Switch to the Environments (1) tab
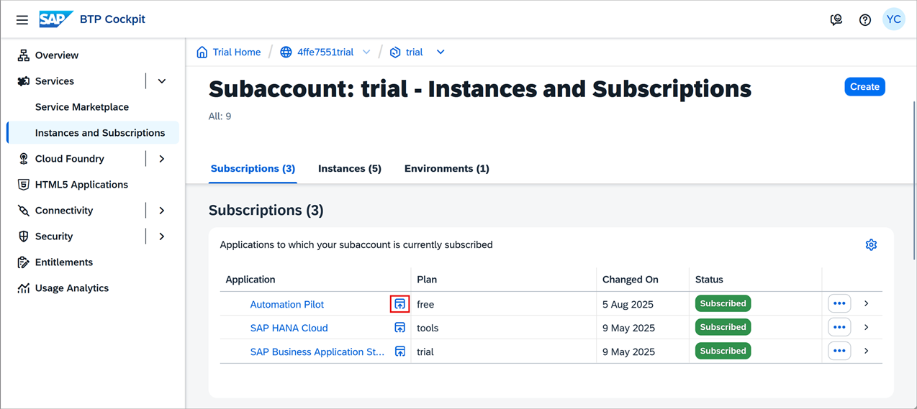917x409 pixels. [447, 168]
